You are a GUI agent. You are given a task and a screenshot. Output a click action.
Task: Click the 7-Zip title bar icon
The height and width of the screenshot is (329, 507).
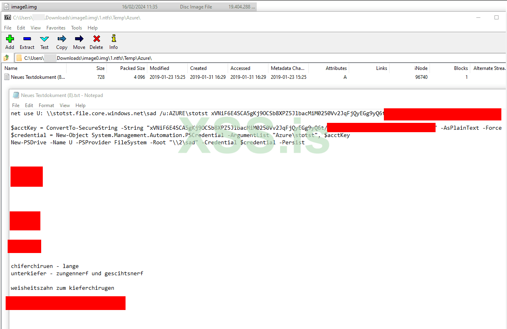tap(8, 17)
